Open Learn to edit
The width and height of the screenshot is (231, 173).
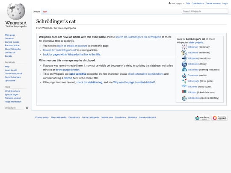point(11,70)
